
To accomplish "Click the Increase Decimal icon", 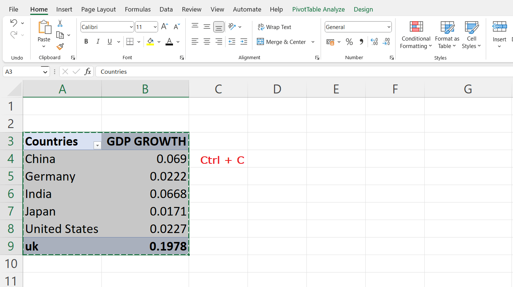I will (374, 42).
